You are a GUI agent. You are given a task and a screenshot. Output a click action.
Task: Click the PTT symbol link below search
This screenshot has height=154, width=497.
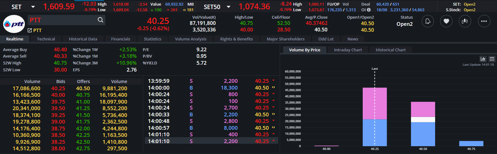click(x=37, y=30)
